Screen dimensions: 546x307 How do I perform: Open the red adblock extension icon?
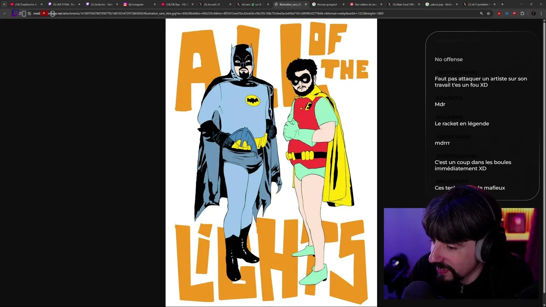514,13
